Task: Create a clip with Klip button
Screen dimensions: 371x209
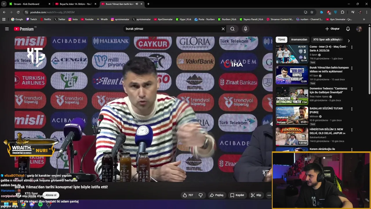Action: click(x=256, y=195)
